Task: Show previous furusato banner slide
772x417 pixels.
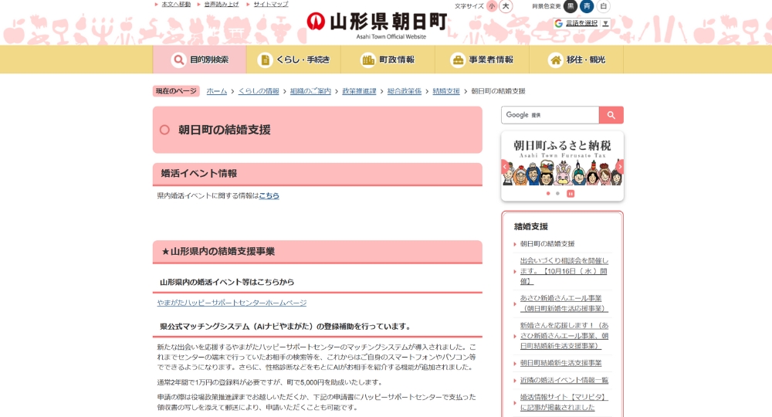Action: pyautogui.click(x=505, y=167)
